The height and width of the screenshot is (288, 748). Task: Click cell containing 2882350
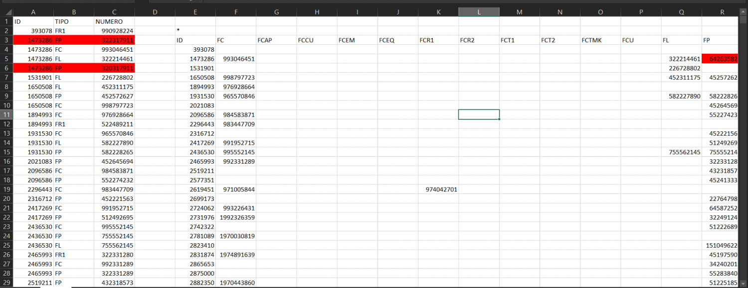[195, 283]
